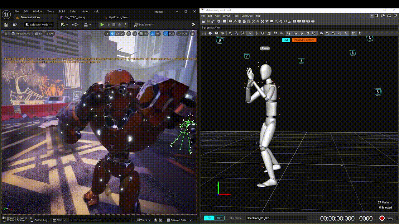This screenshot has width=399, height=224.
Task: Click the Take Name field OpenDoor_01_001
Action: coord(258,218)
